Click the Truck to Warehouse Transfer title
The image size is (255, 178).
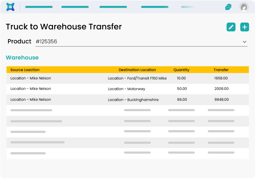pos(64,27)
